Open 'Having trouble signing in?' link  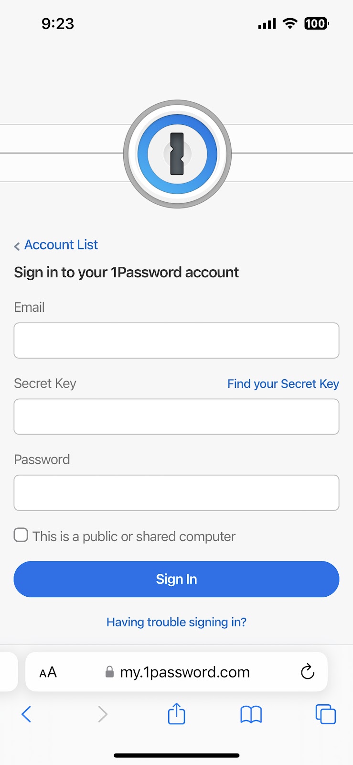(x=176, y=622)
